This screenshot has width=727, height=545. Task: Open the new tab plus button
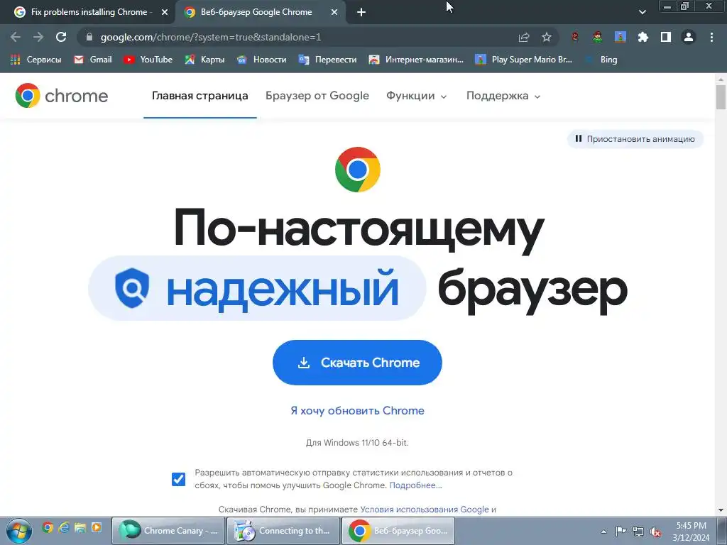click(x=361, y=13)
